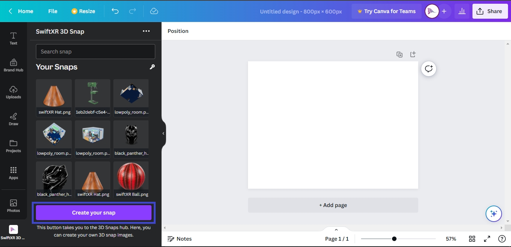This screenshot has width=511, height=247.
Task: Open the insights chart icon
Action: pyautogui.click(x=462, y=11)
